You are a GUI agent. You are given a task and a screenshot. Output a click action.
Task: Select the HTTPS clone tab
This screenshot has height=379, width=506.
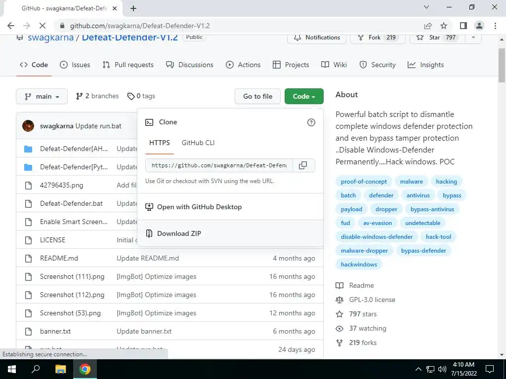(160, 143)
